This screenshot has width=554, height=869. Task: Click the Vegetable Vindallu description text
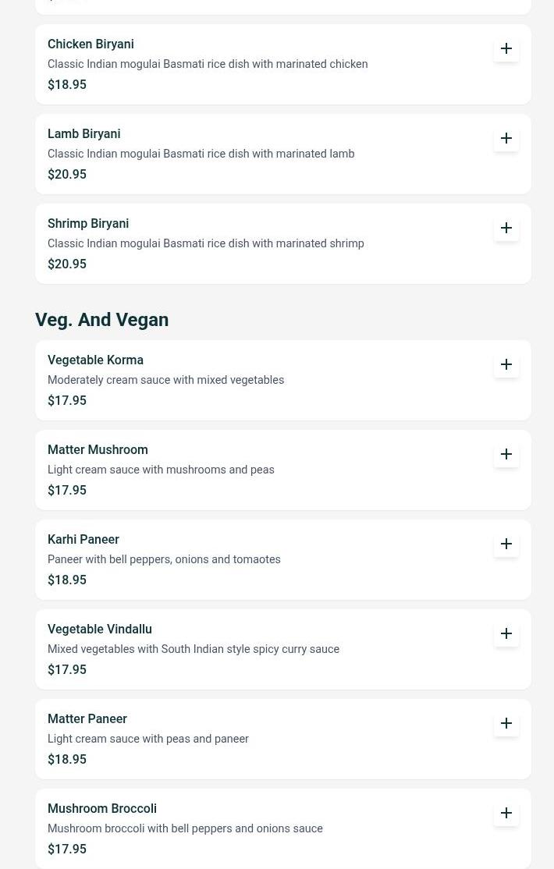(x=194, y=649)
